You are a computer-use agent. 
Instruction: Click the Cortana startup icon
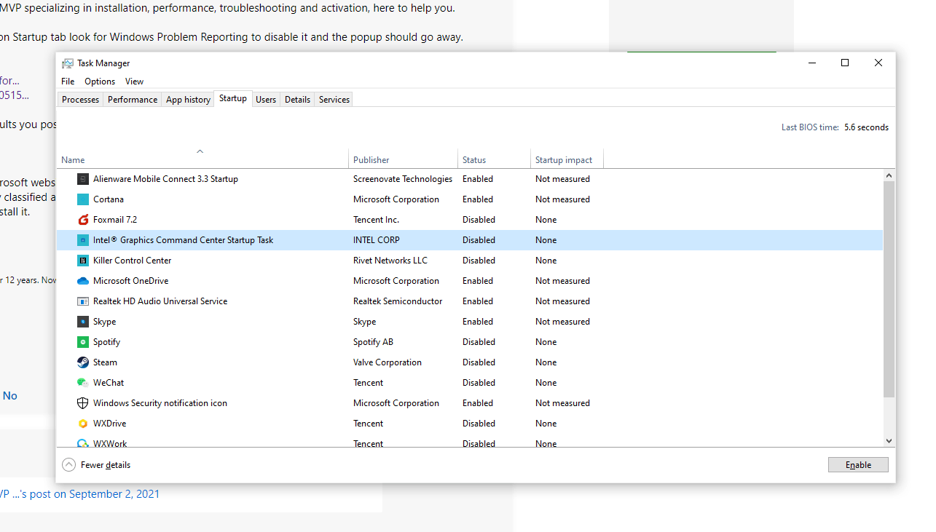coord(83,199)
